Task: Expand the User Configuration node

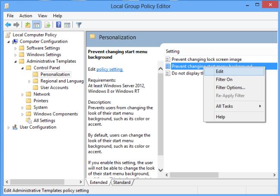Action: point(8,128)
